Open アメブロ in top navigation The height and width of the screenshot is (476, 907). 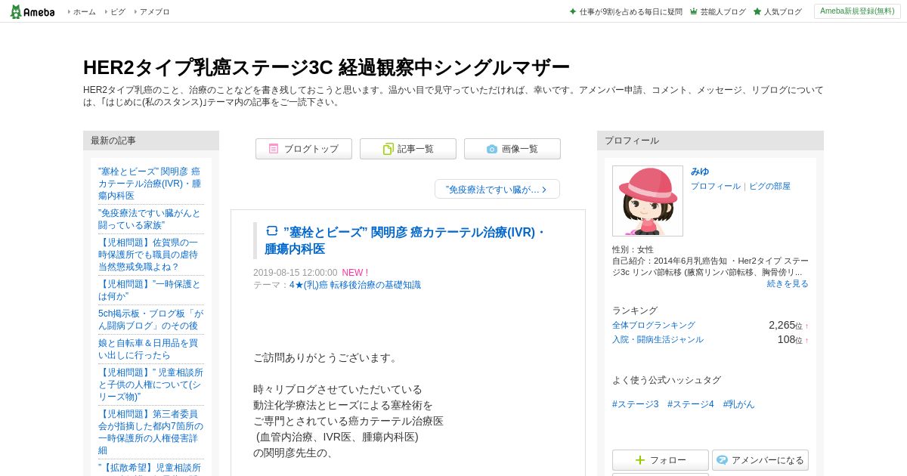click(155, 12)
